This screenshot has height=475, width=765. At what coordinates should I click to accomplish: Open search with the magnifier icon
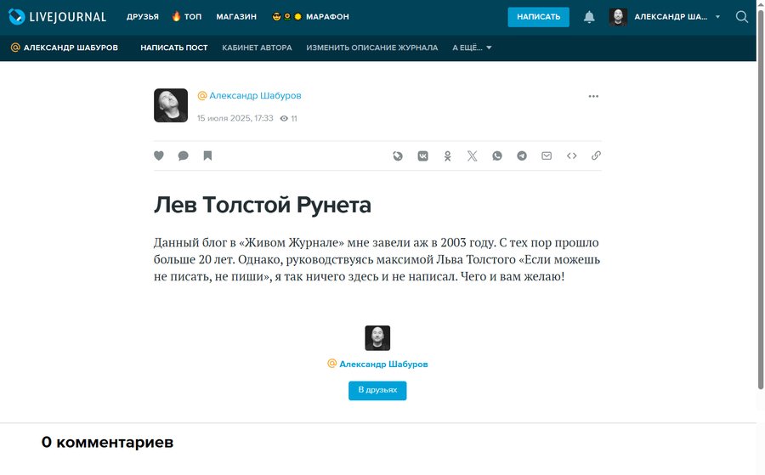(741, 17)
